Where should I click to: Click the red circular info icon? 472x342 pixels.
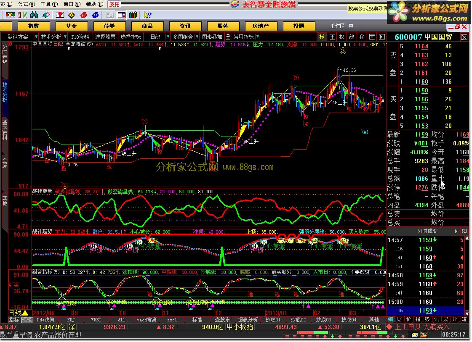tap(84, 15)
